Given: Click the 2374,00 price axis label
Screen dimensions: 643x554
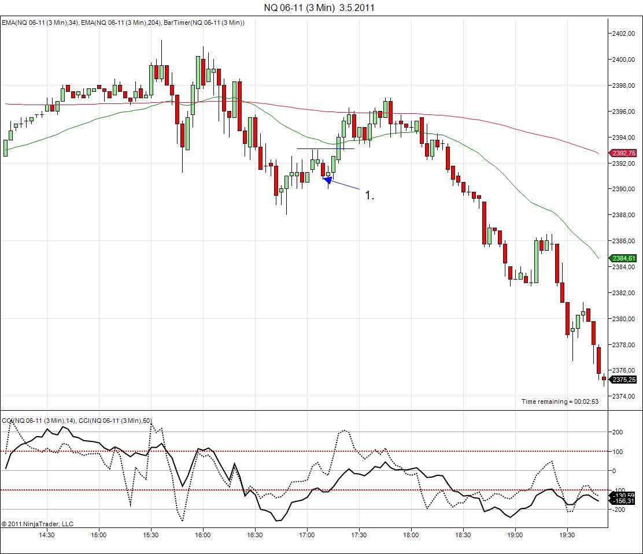Looking at the screenshot, I should point(624,396).
